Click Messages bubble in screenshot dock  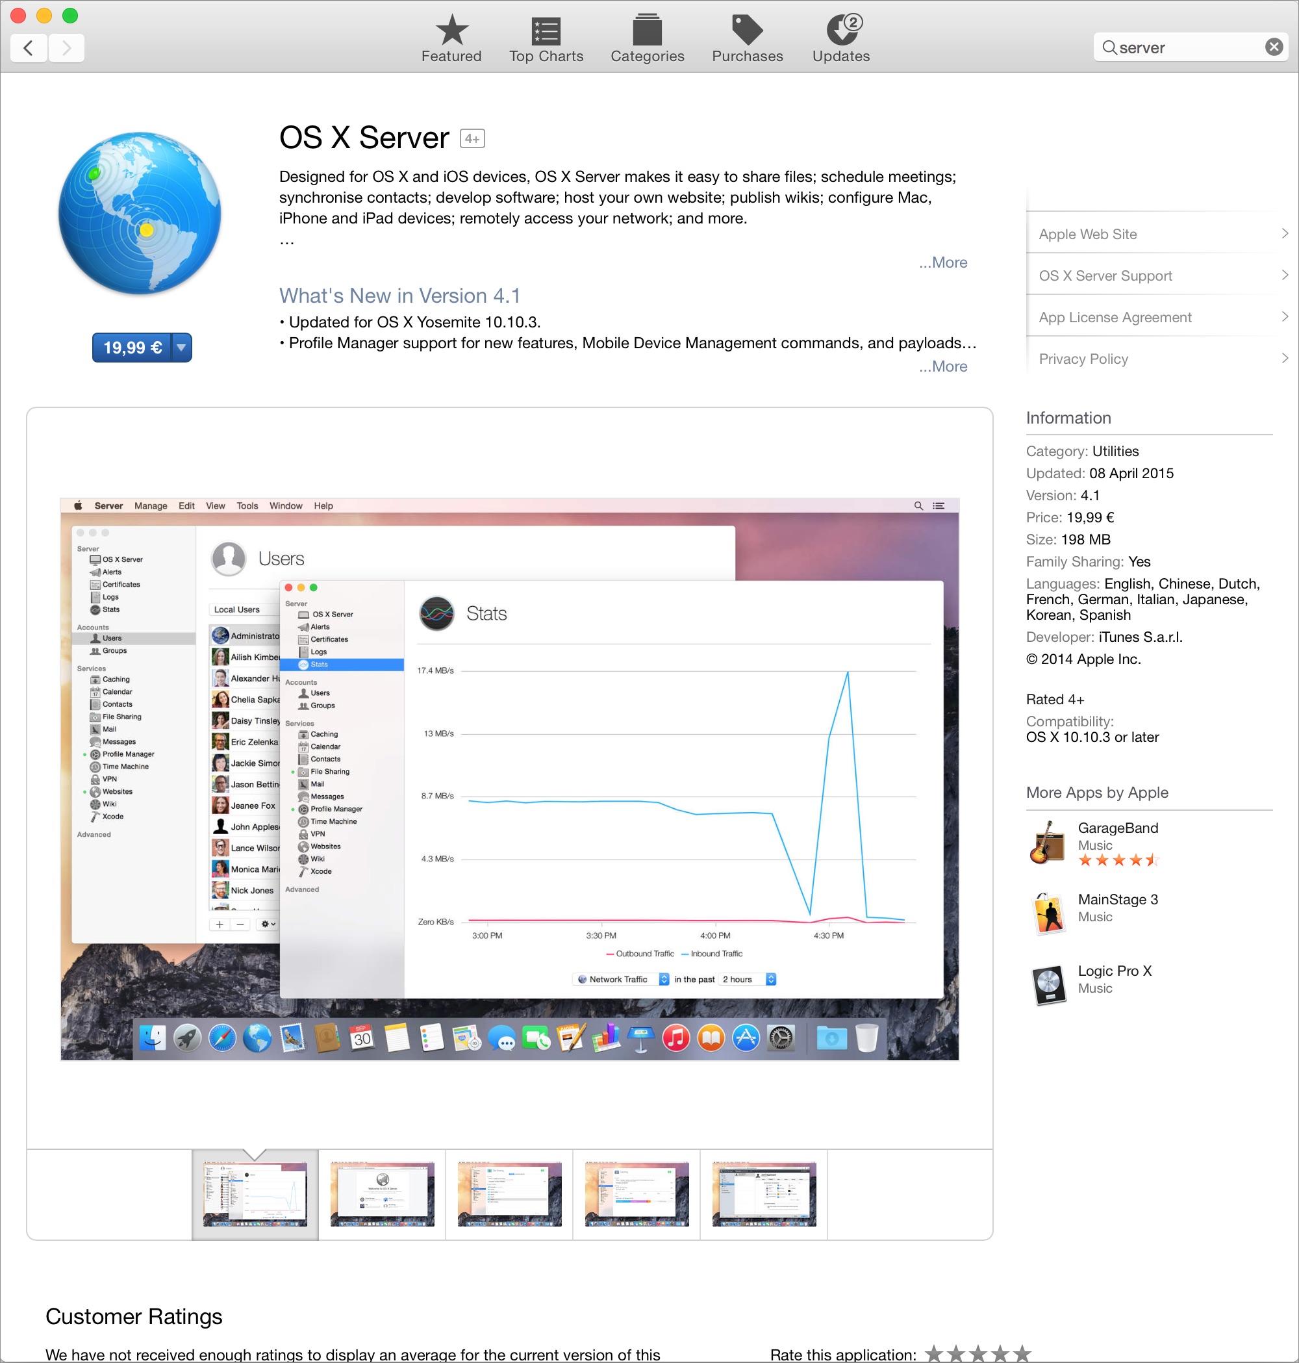coord(501,1038)
